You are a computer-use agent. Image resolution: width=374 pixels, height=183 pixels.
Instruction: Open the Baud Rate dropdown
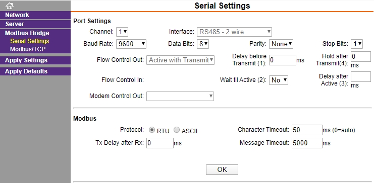point(131,44)
